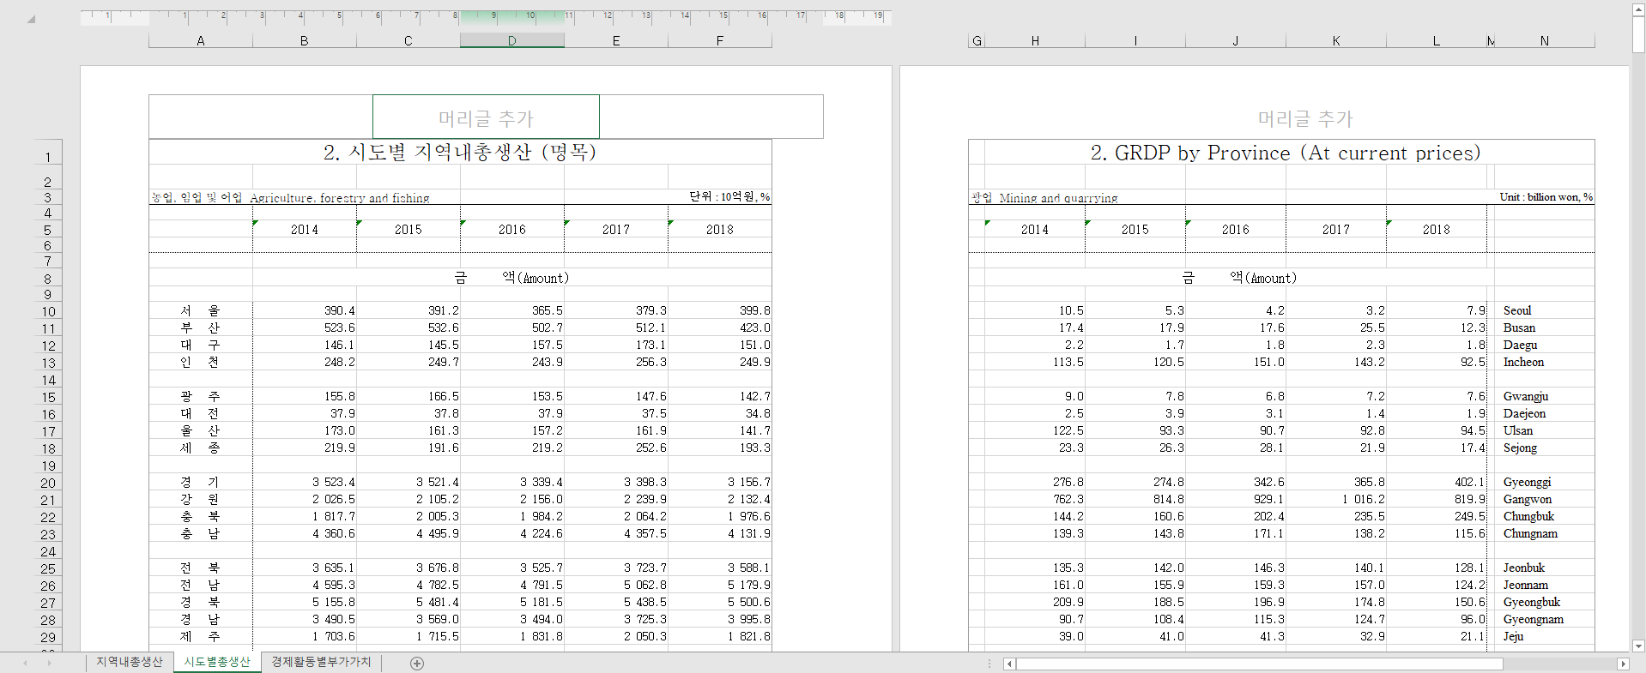Click the 제 주 region cell
Viewport: 1646px width, 673px height.
[x=201, y=636]
